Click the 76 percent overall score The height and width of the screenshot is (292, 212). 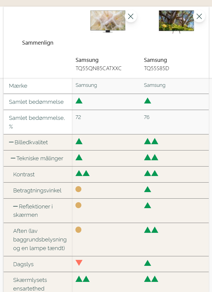[x=147, y=117]
